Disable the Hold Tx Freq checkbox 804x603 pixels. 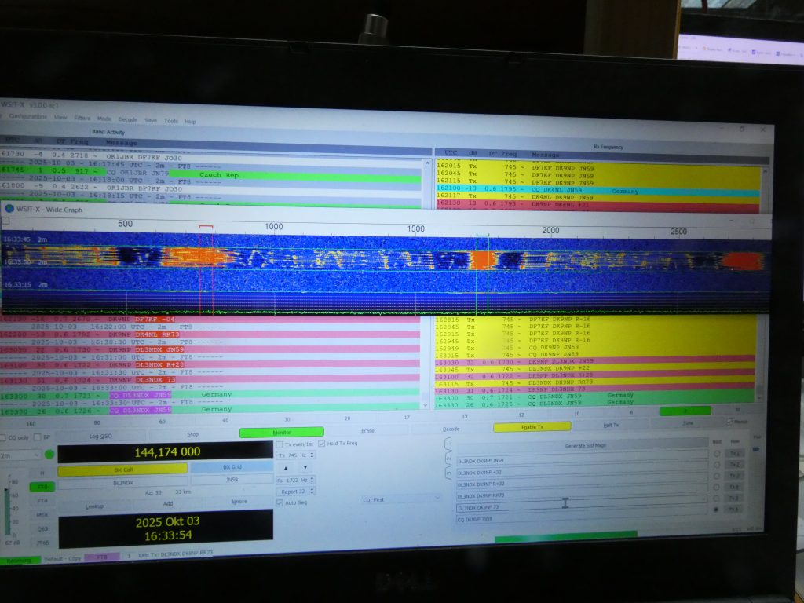(x=322, y=444)
